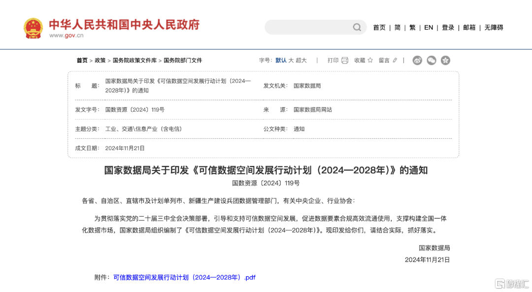
Task: Share the page to Weibo
Action: pos(417,61)
